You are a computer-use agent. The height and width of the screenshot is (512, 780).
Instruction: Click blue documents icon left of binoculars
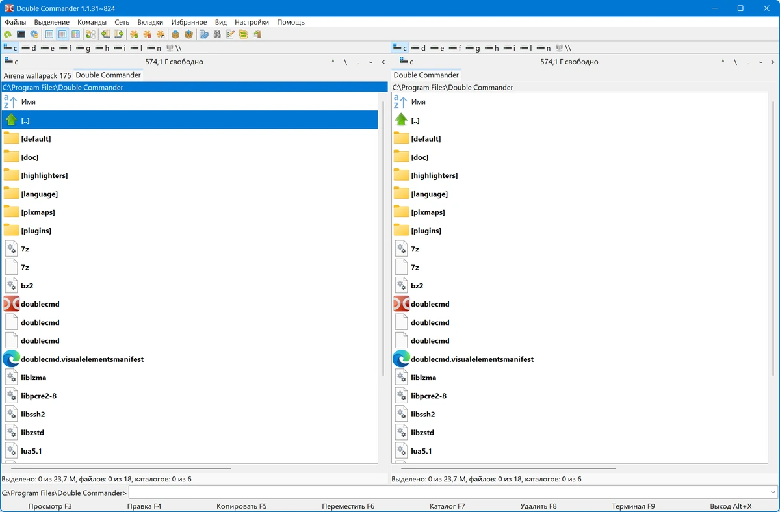pyautogui.click(x=203, y=34)
